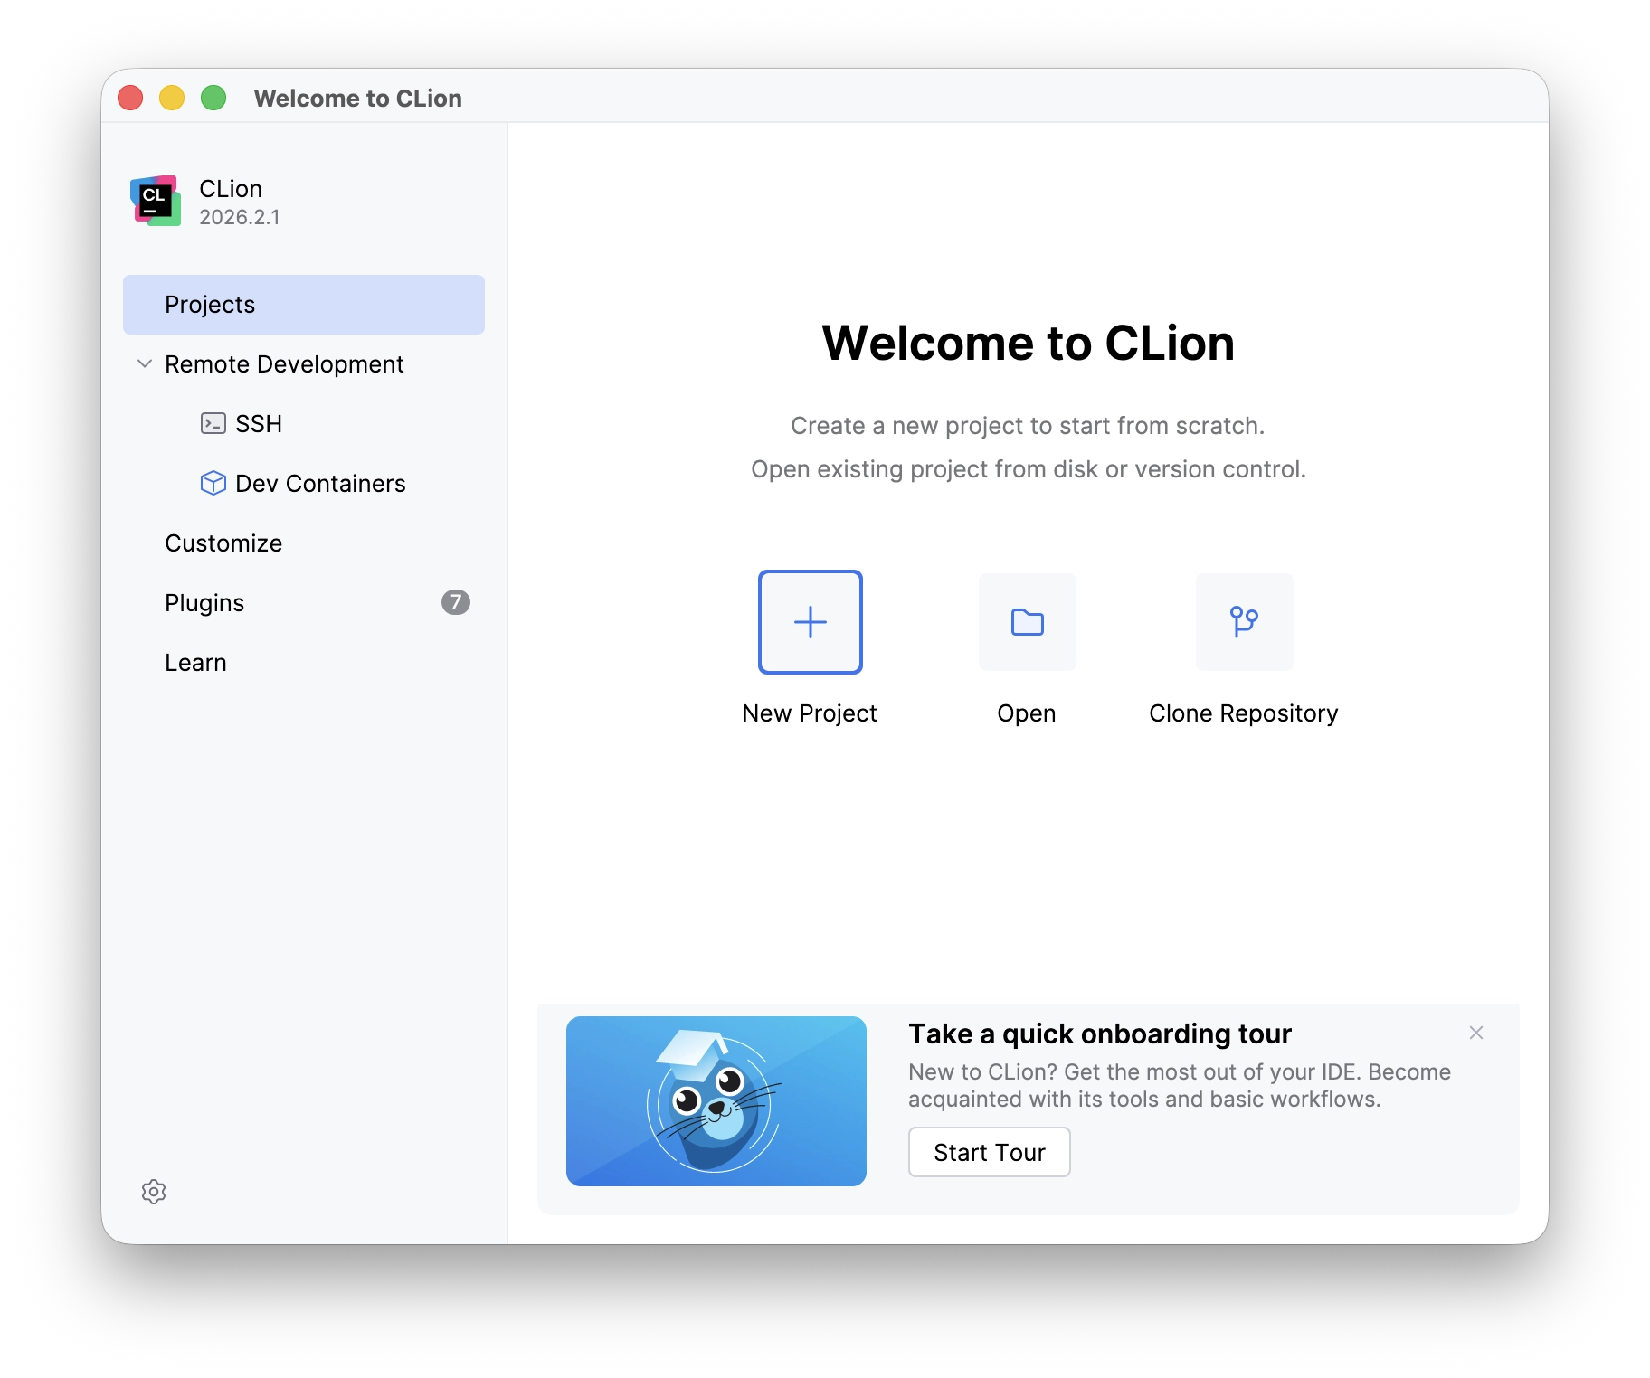Open the settings gear in the sidebar
The image size is (1650, 1378).
pos(154,1192)
